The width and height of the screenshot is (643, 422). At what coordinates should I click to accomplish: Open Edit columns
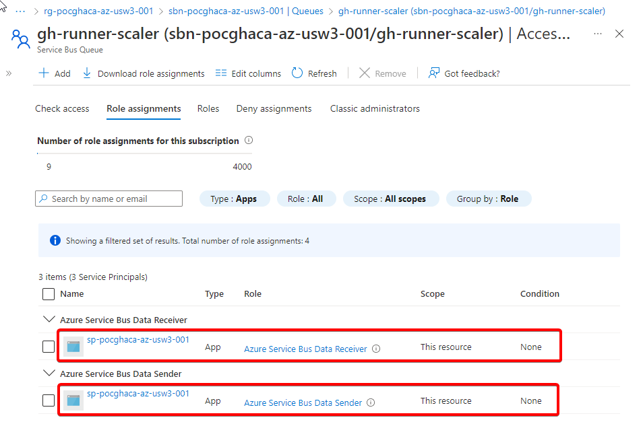(248, 73)
